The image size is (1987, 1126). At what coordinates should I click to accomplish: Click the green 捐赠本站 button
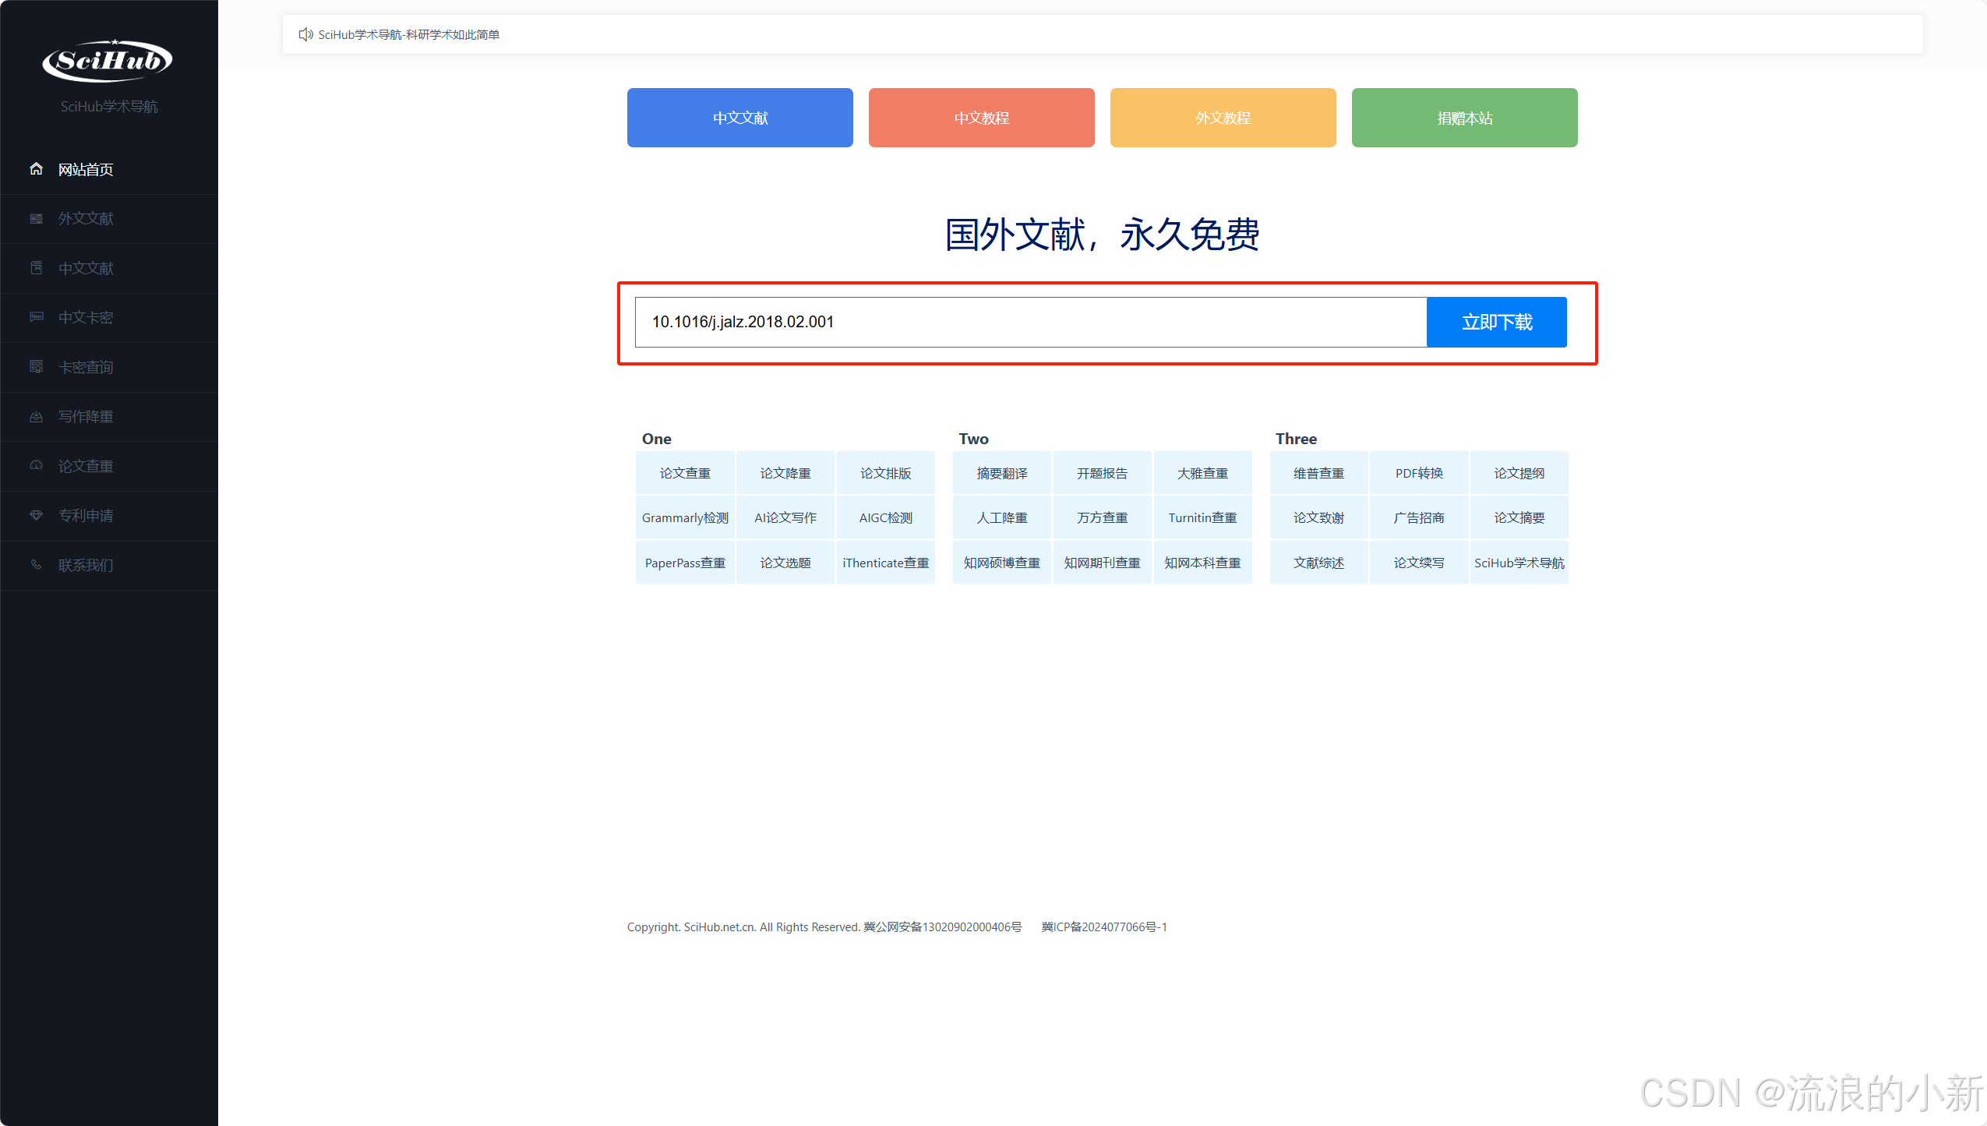tap(1464, 118)
